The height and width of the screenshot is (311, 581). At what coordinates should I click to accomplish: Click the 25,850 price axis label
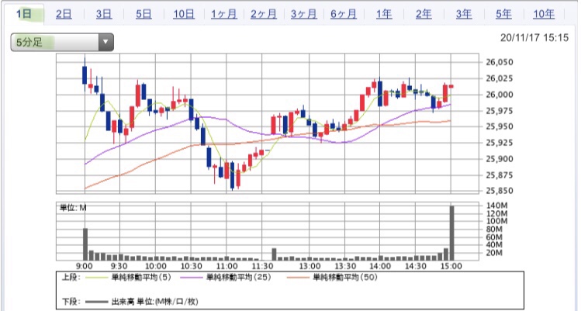click(x=499, y=191)
